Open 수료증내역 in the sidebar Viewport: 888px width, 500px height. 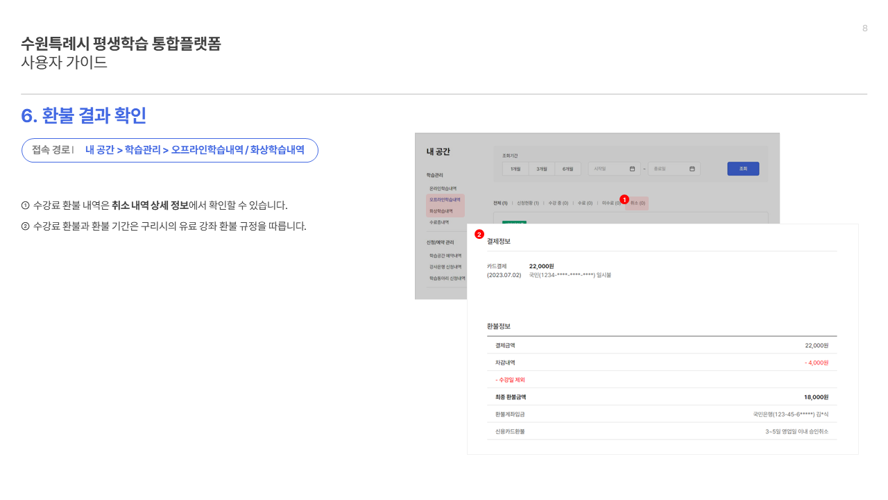point(438,222)
